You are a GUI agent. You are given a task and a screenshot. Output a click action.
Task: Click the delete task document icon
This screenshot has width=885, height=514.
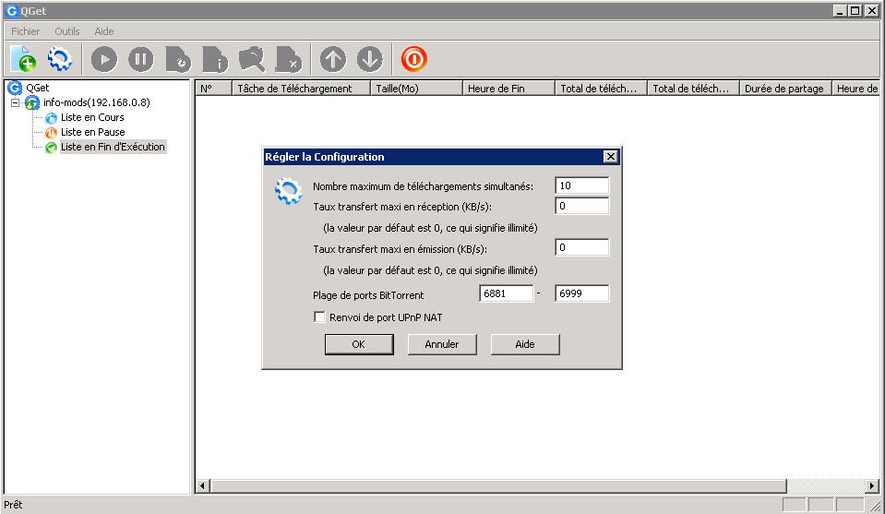click(289, 59)
